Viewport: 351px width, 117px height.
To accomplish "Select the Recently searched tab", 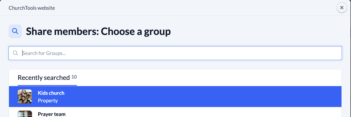I will (44, 78).
